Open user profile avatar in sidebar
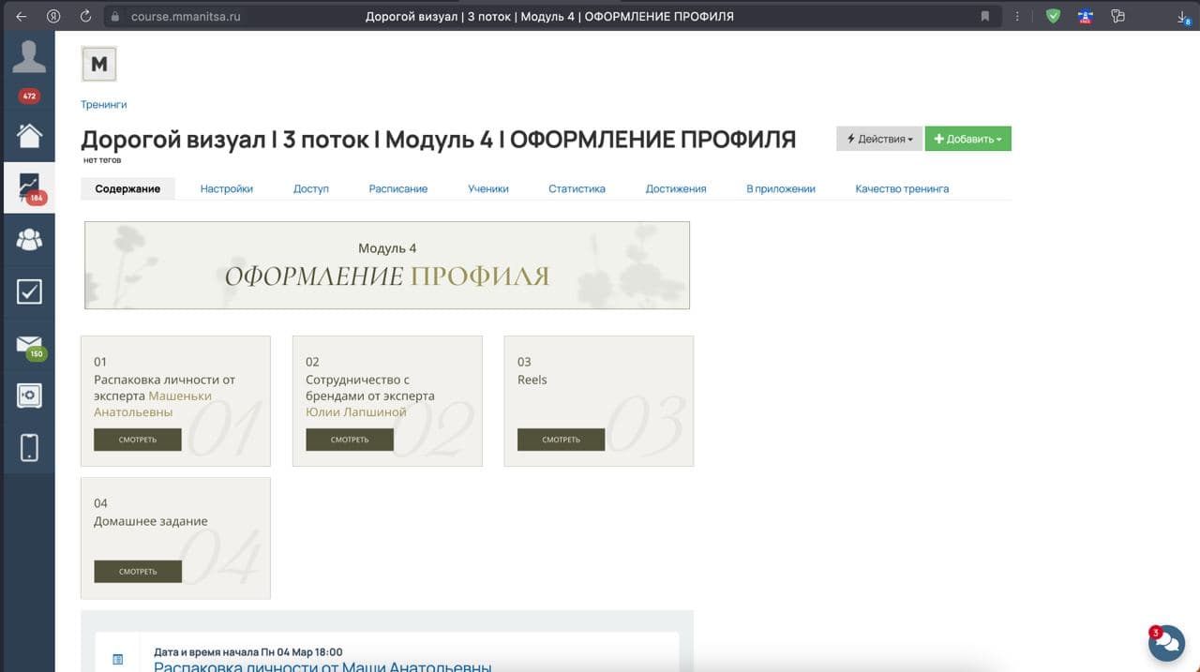This screenshot has width=1200, height=672. (28, 57)
